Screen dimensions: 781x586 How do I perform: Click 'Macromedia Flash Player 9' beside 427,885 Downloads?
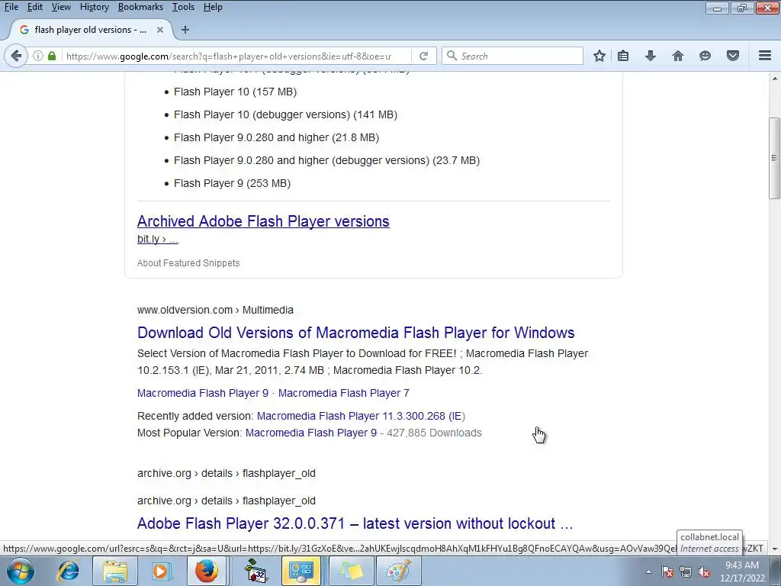click(311, 433)
